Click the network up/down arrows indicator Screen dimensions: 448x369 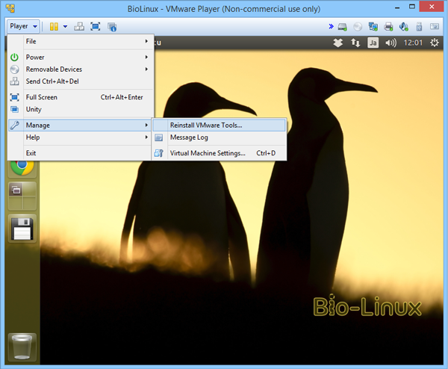point(355,43)
